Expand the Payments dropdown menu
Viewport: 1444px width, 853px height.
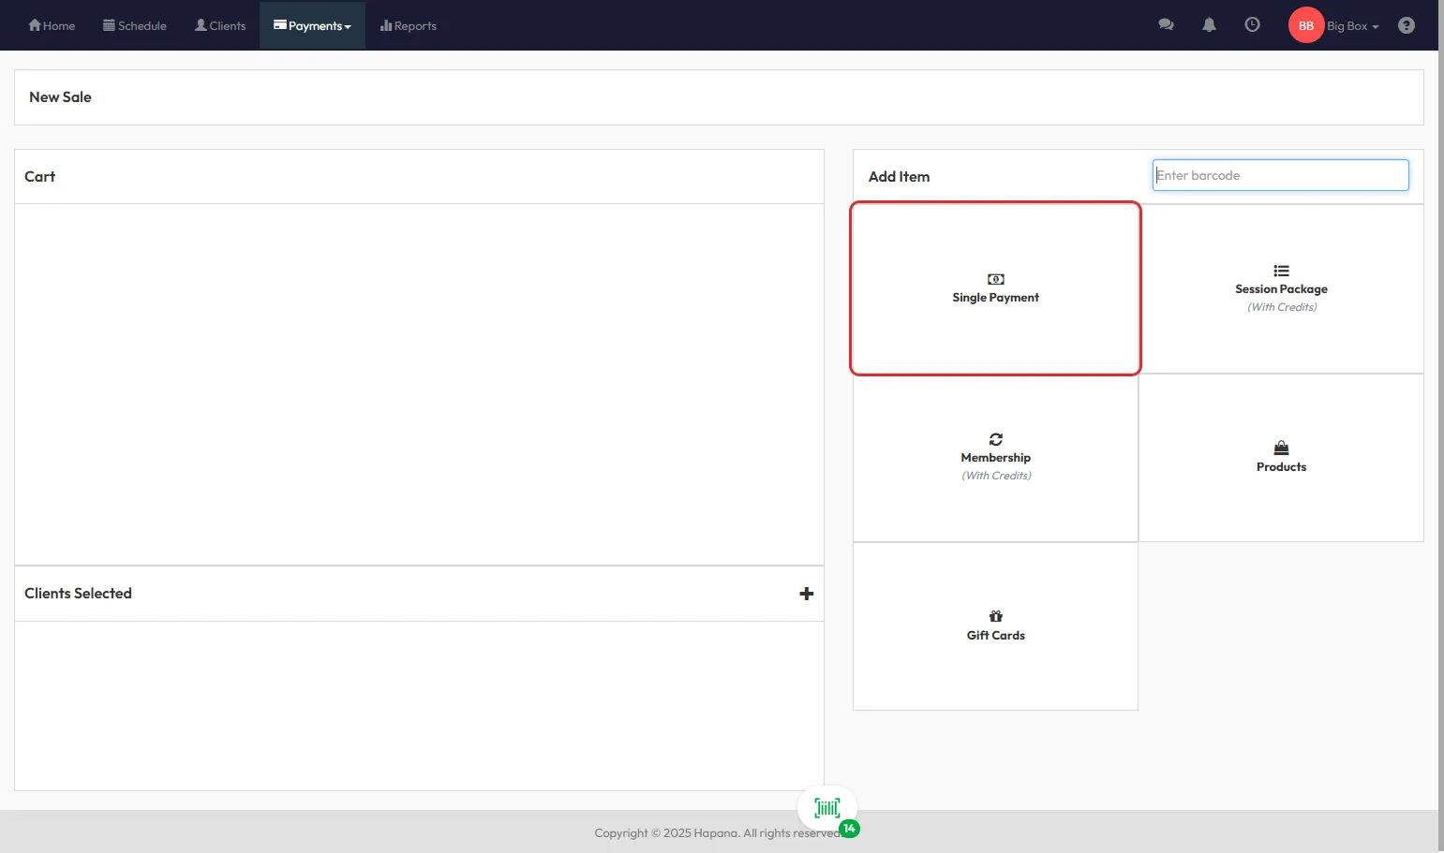pos(312,25)
